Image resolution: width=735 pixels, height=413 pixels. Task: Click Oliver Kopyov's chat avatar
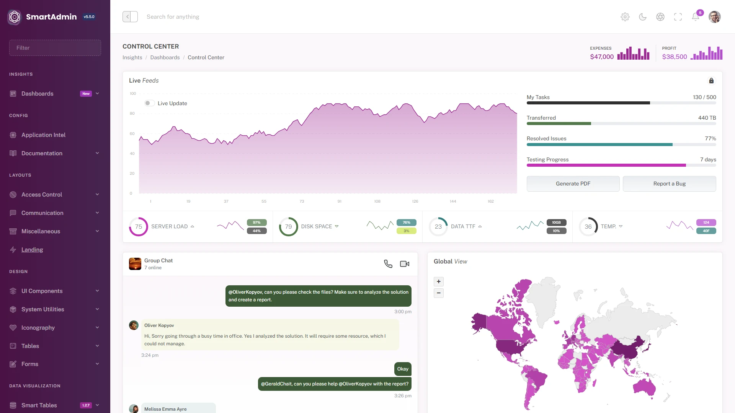pos(134,325)
